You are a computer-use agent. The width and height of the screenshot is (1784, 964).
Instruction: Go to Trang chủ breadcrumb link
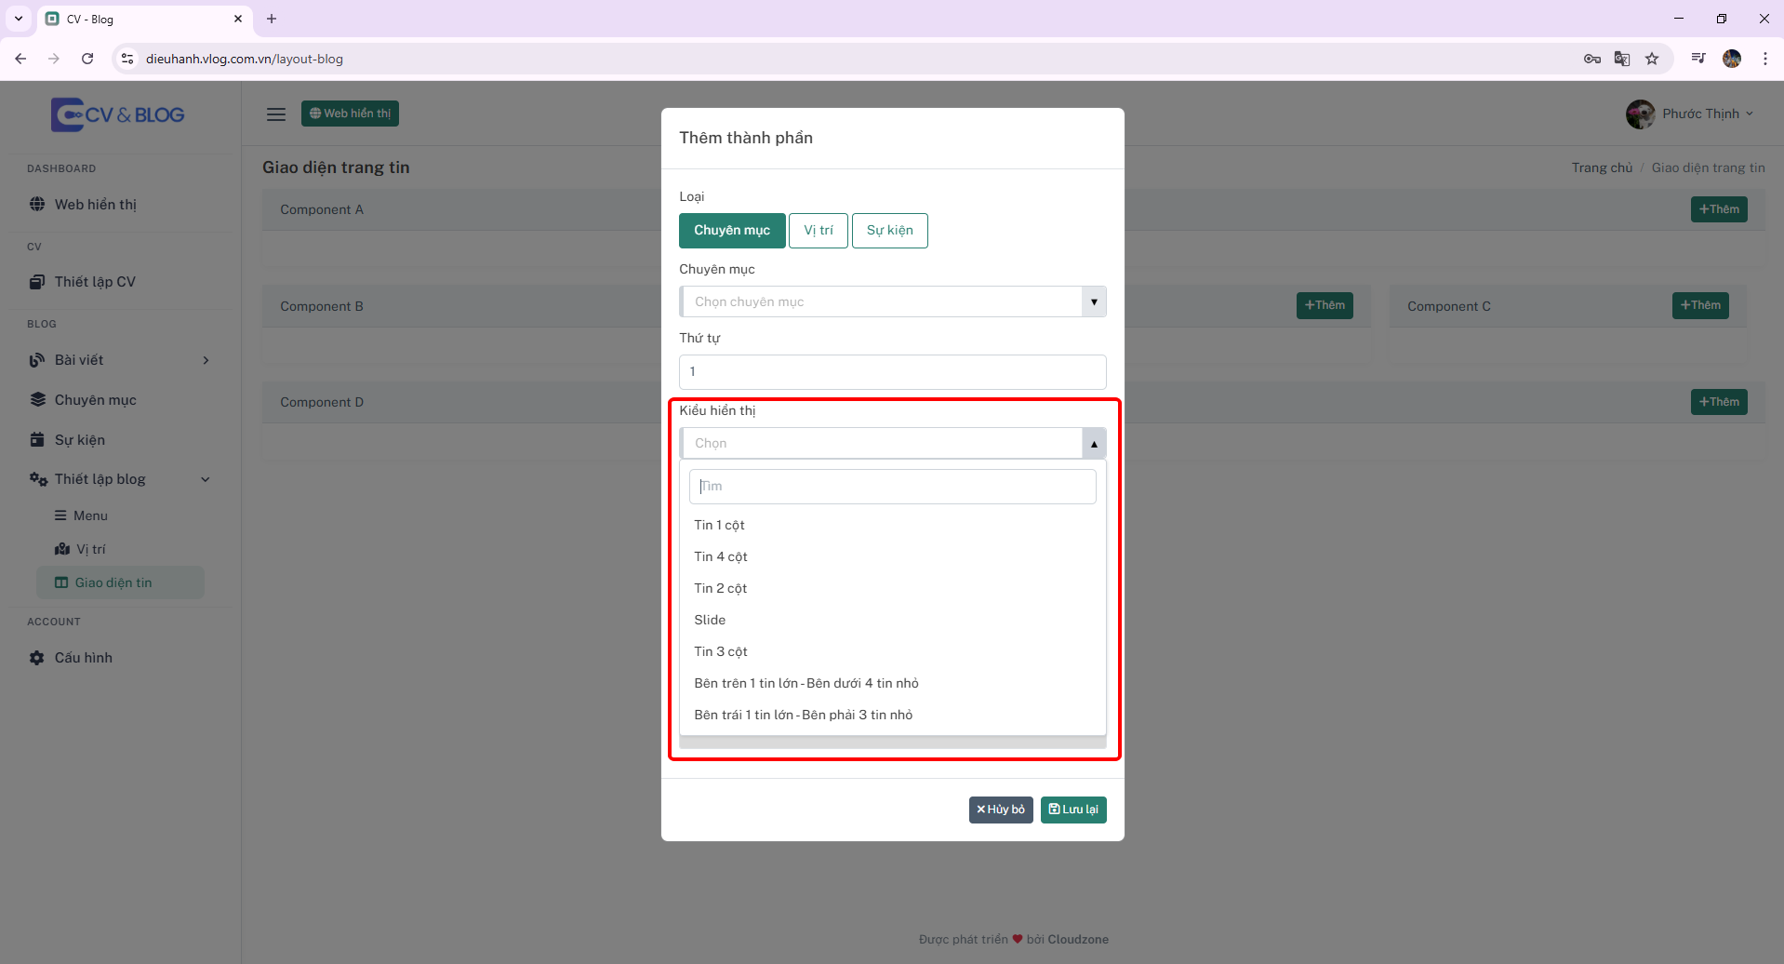pos(1602,167)
